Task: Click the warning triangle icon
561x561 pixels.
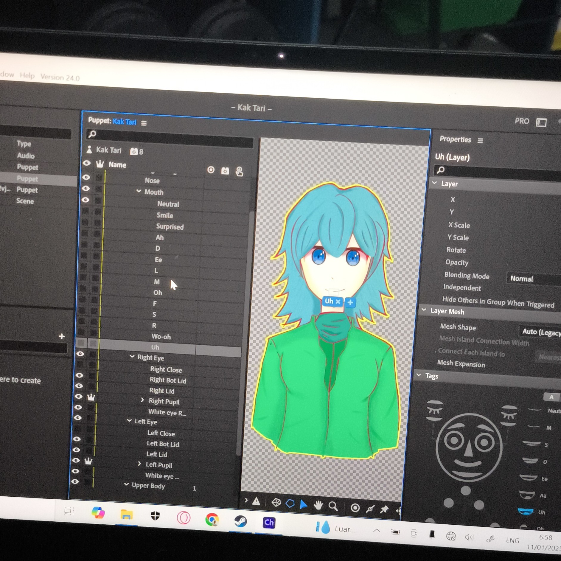Action: pos(256,501)
